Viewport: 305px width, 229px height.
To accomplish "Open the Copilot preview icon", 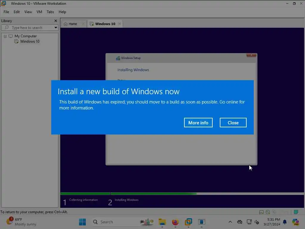I will (295, 222).
